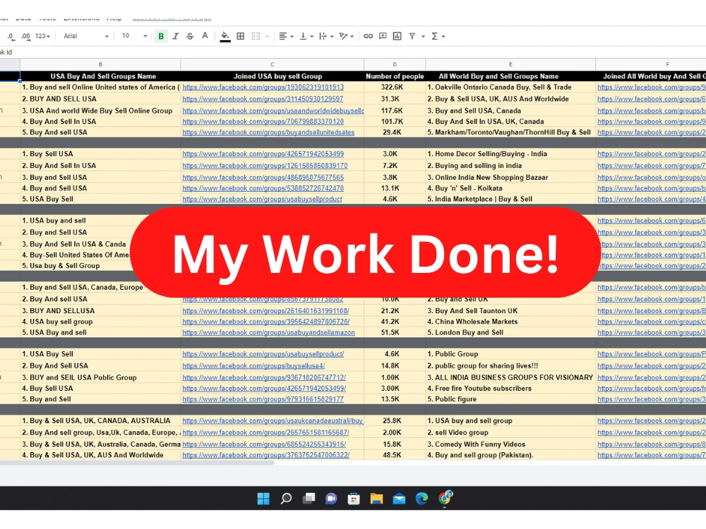Open Microsoft Store from the taskbar

point(354,499)
